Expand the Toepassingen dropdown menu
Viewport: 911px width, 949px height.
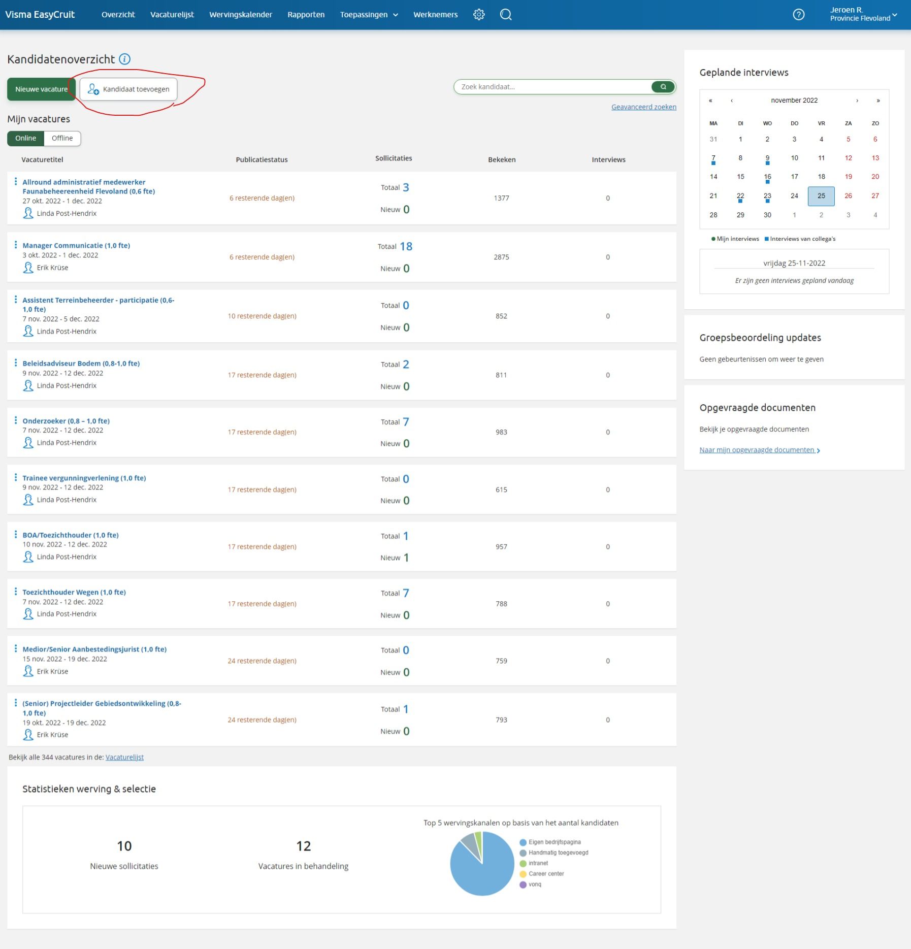369,15
